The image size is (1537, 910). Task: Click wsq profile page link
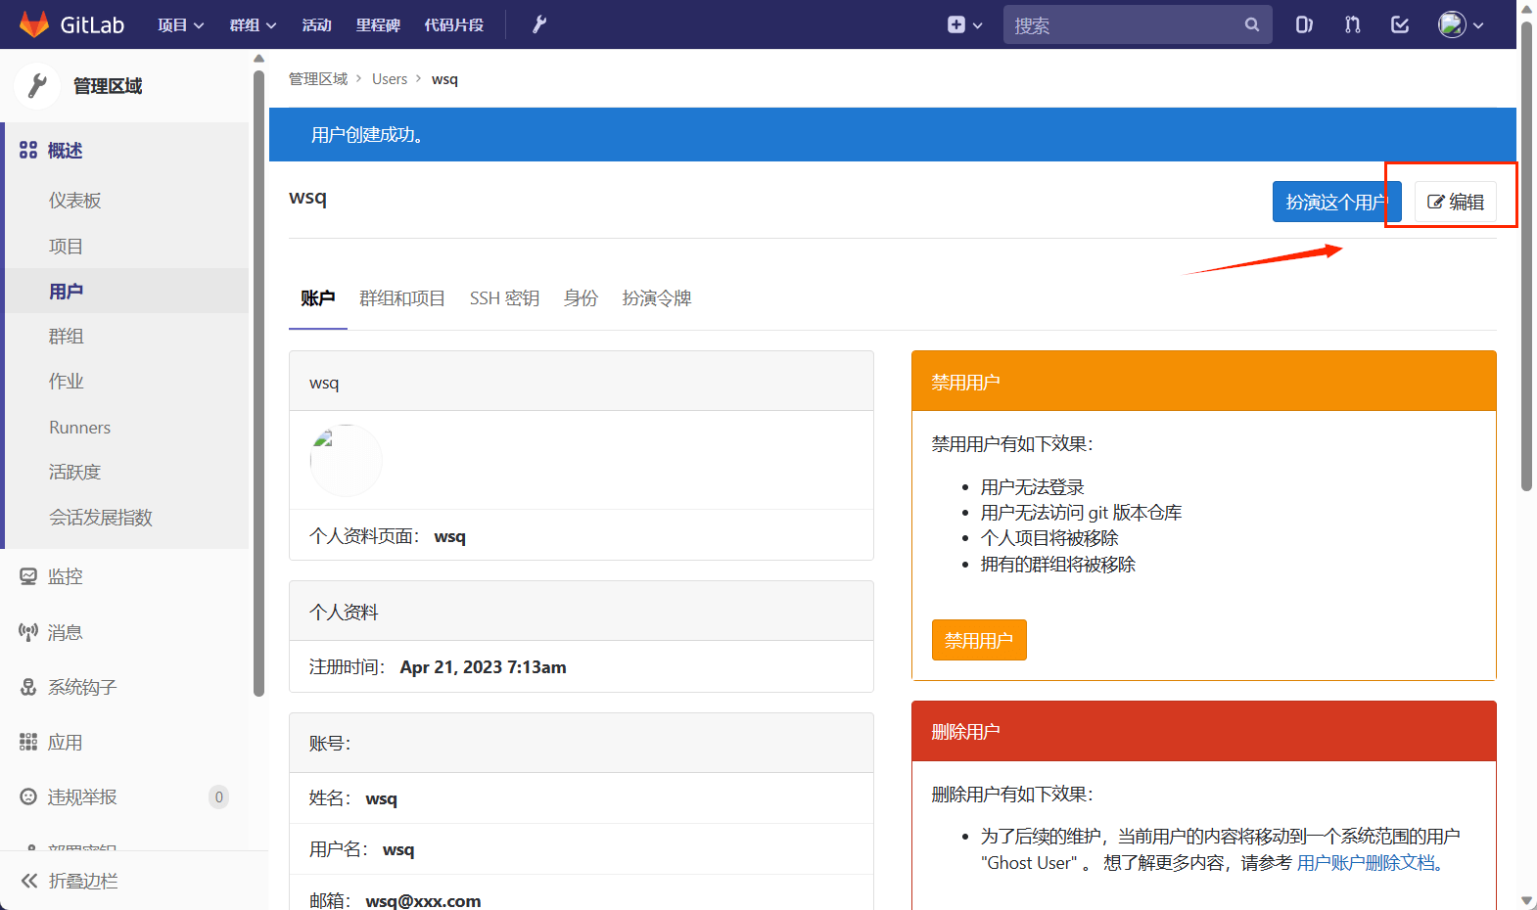click(450, 536)
